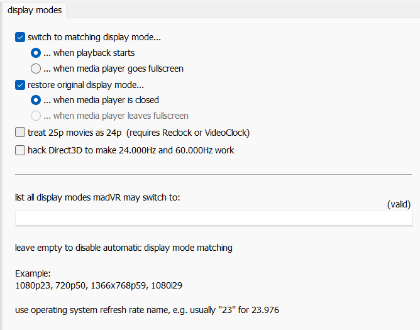
Task: Switch to the display modes tab
Action: [35, 10]
